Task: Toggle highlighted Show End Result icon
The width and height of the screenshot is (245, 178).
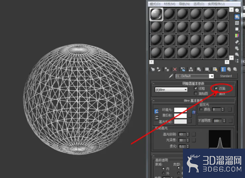Action: (223, 69)
